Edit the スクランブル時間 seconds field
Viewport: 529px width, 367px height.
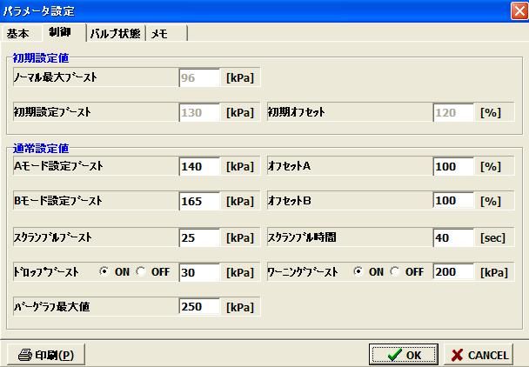click(453, 237)
